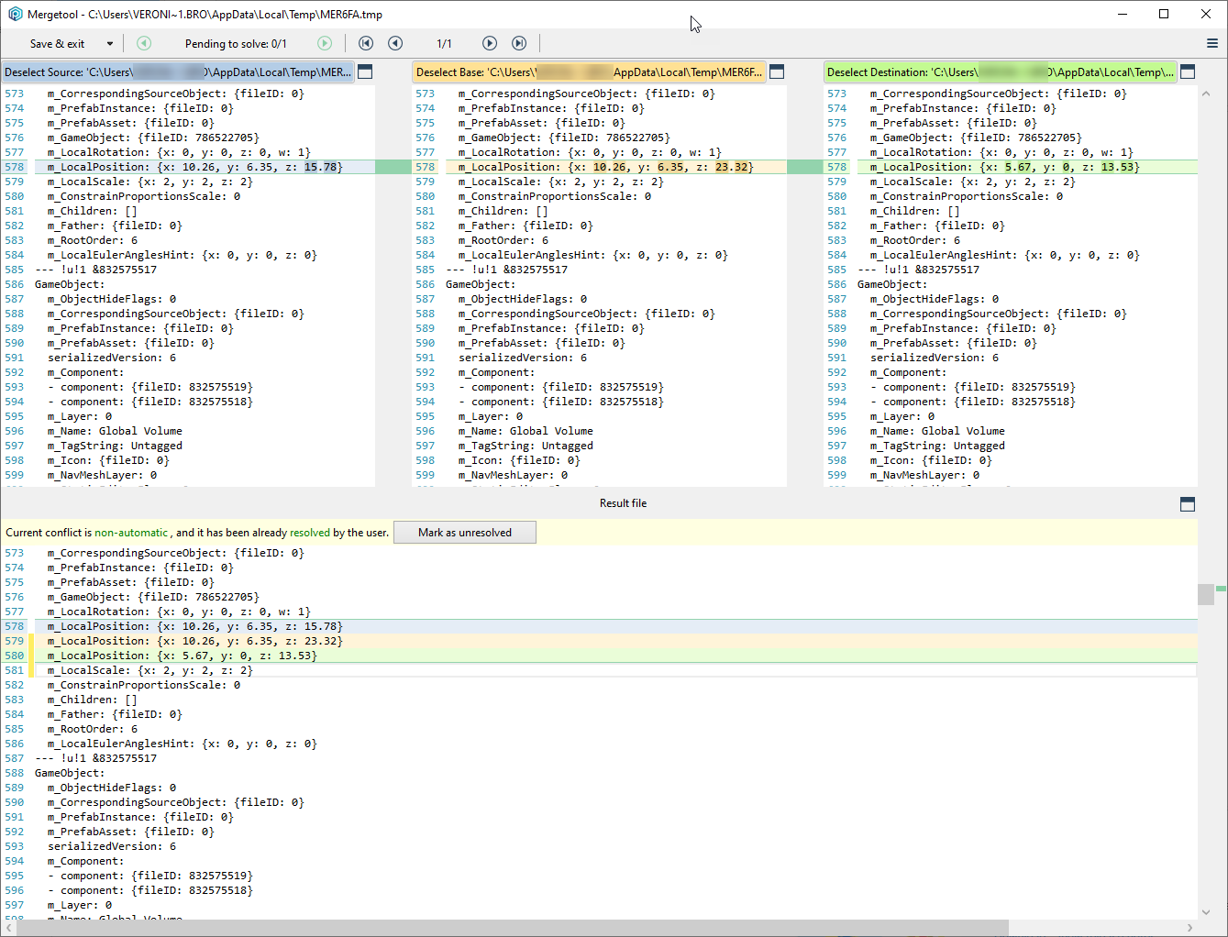Click line 579 in the result file

coord(194,642)
